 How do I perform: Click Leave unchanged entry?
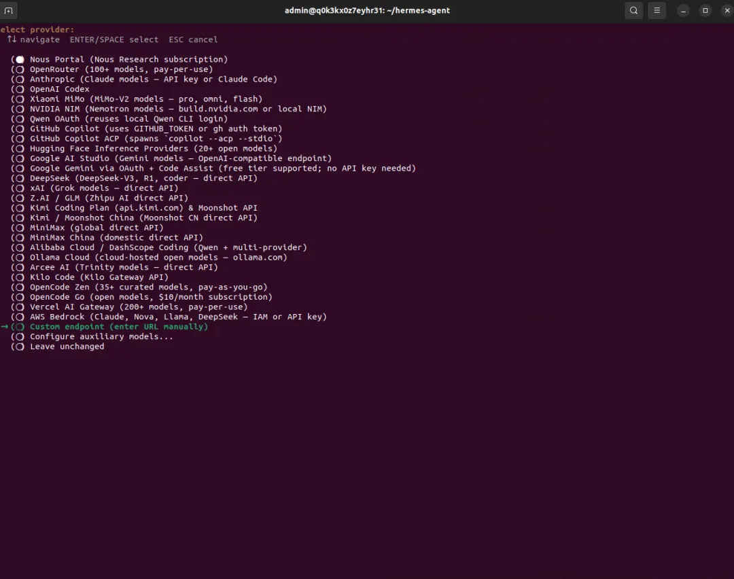tap(67, 347)
